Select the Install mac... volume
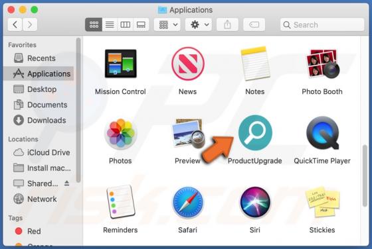 coord(39,168)
